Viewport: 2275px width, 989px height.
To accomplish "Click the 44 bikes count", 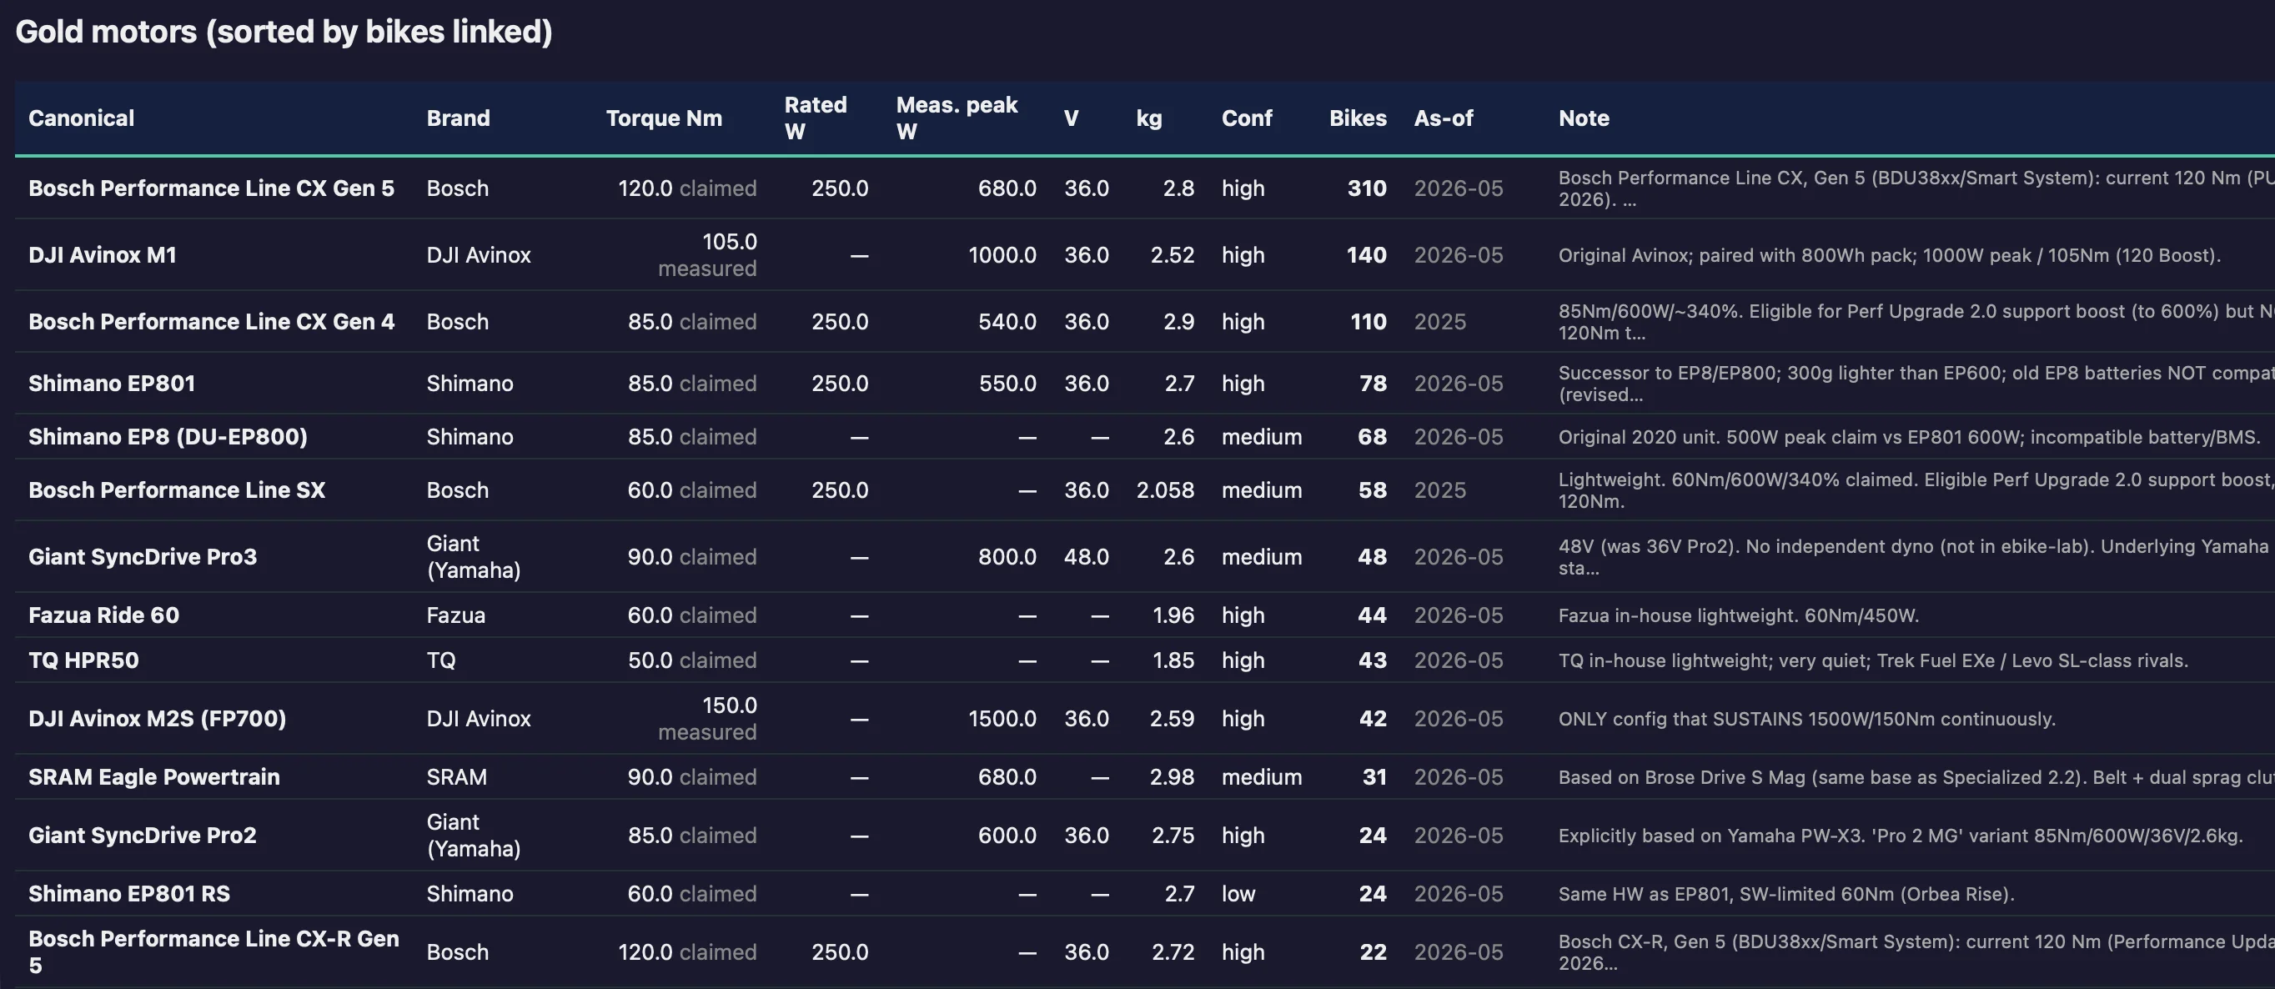I will coord(1373,615).
